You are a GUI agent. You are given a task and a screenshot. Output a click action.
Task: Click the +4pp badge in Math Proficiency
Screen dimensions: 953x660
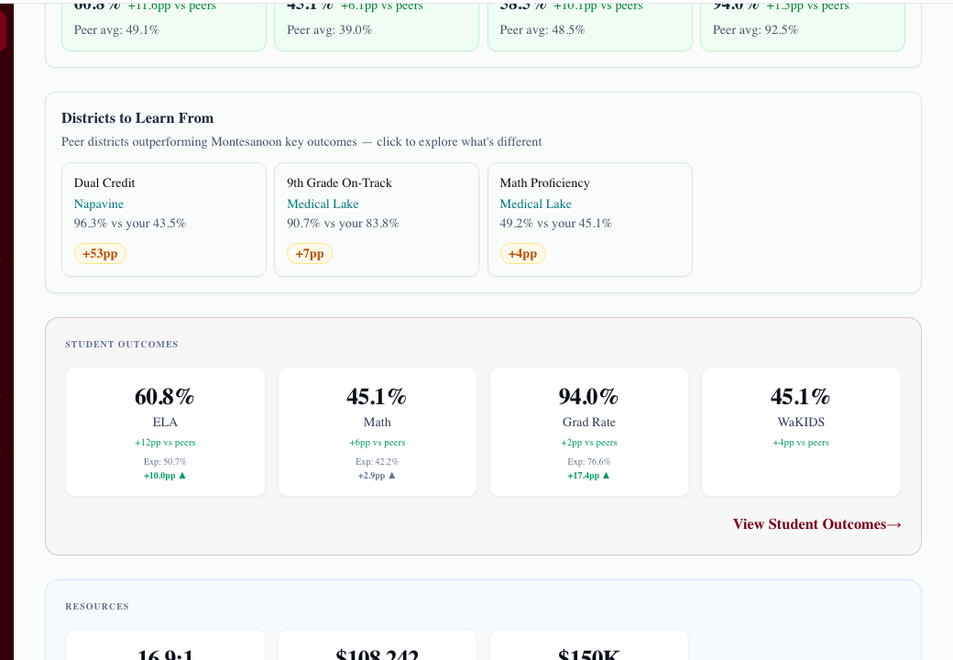tap(522, 253)
